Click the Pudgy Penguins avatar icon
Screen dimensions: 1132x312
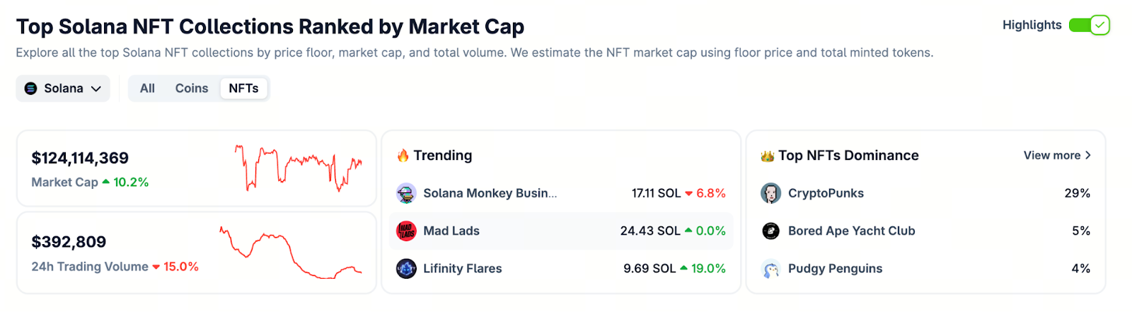coord(770,269)
